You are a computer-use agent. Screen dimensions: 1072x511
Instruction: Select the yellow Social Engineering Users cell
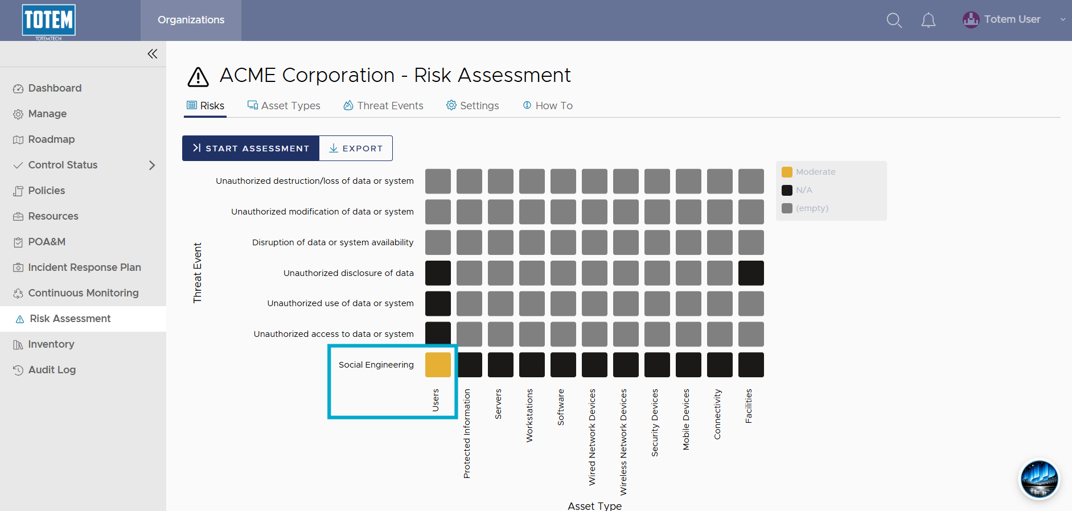coord(438,365)
